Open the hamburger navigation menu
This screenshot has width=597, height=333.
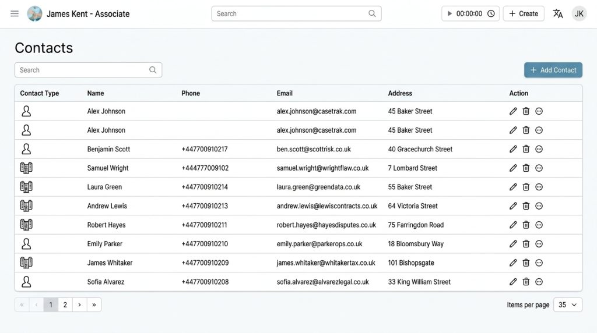tap(15, 13)
